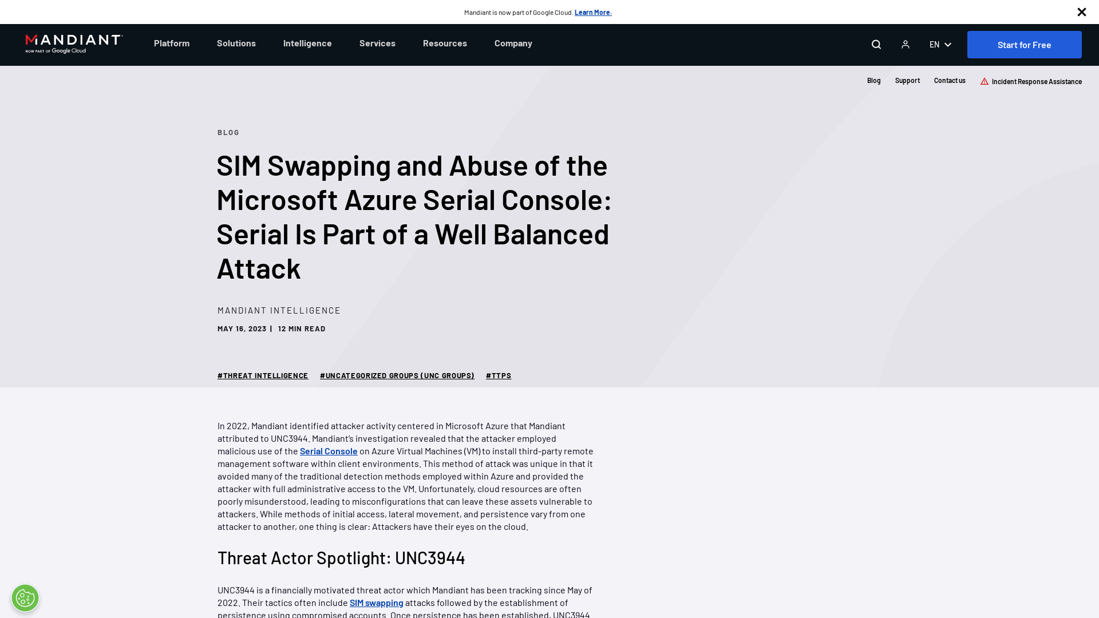
Task: Click the Incident Response warning triangle icon
Action: pos(983,81)
